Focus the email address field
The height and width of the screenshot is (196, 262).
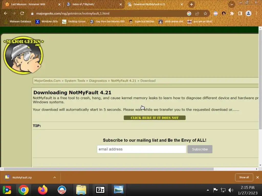point(141,149)
